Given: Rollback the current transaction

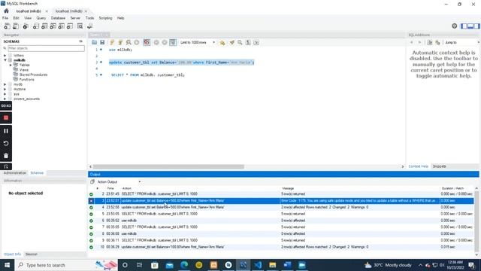Looking at the screenshot, I should click(165, 42).
